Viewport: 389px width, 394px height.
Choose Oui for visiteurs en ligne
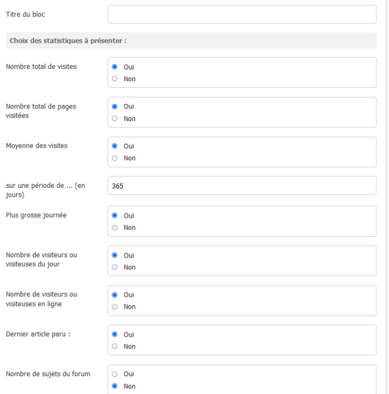point(115,295)
